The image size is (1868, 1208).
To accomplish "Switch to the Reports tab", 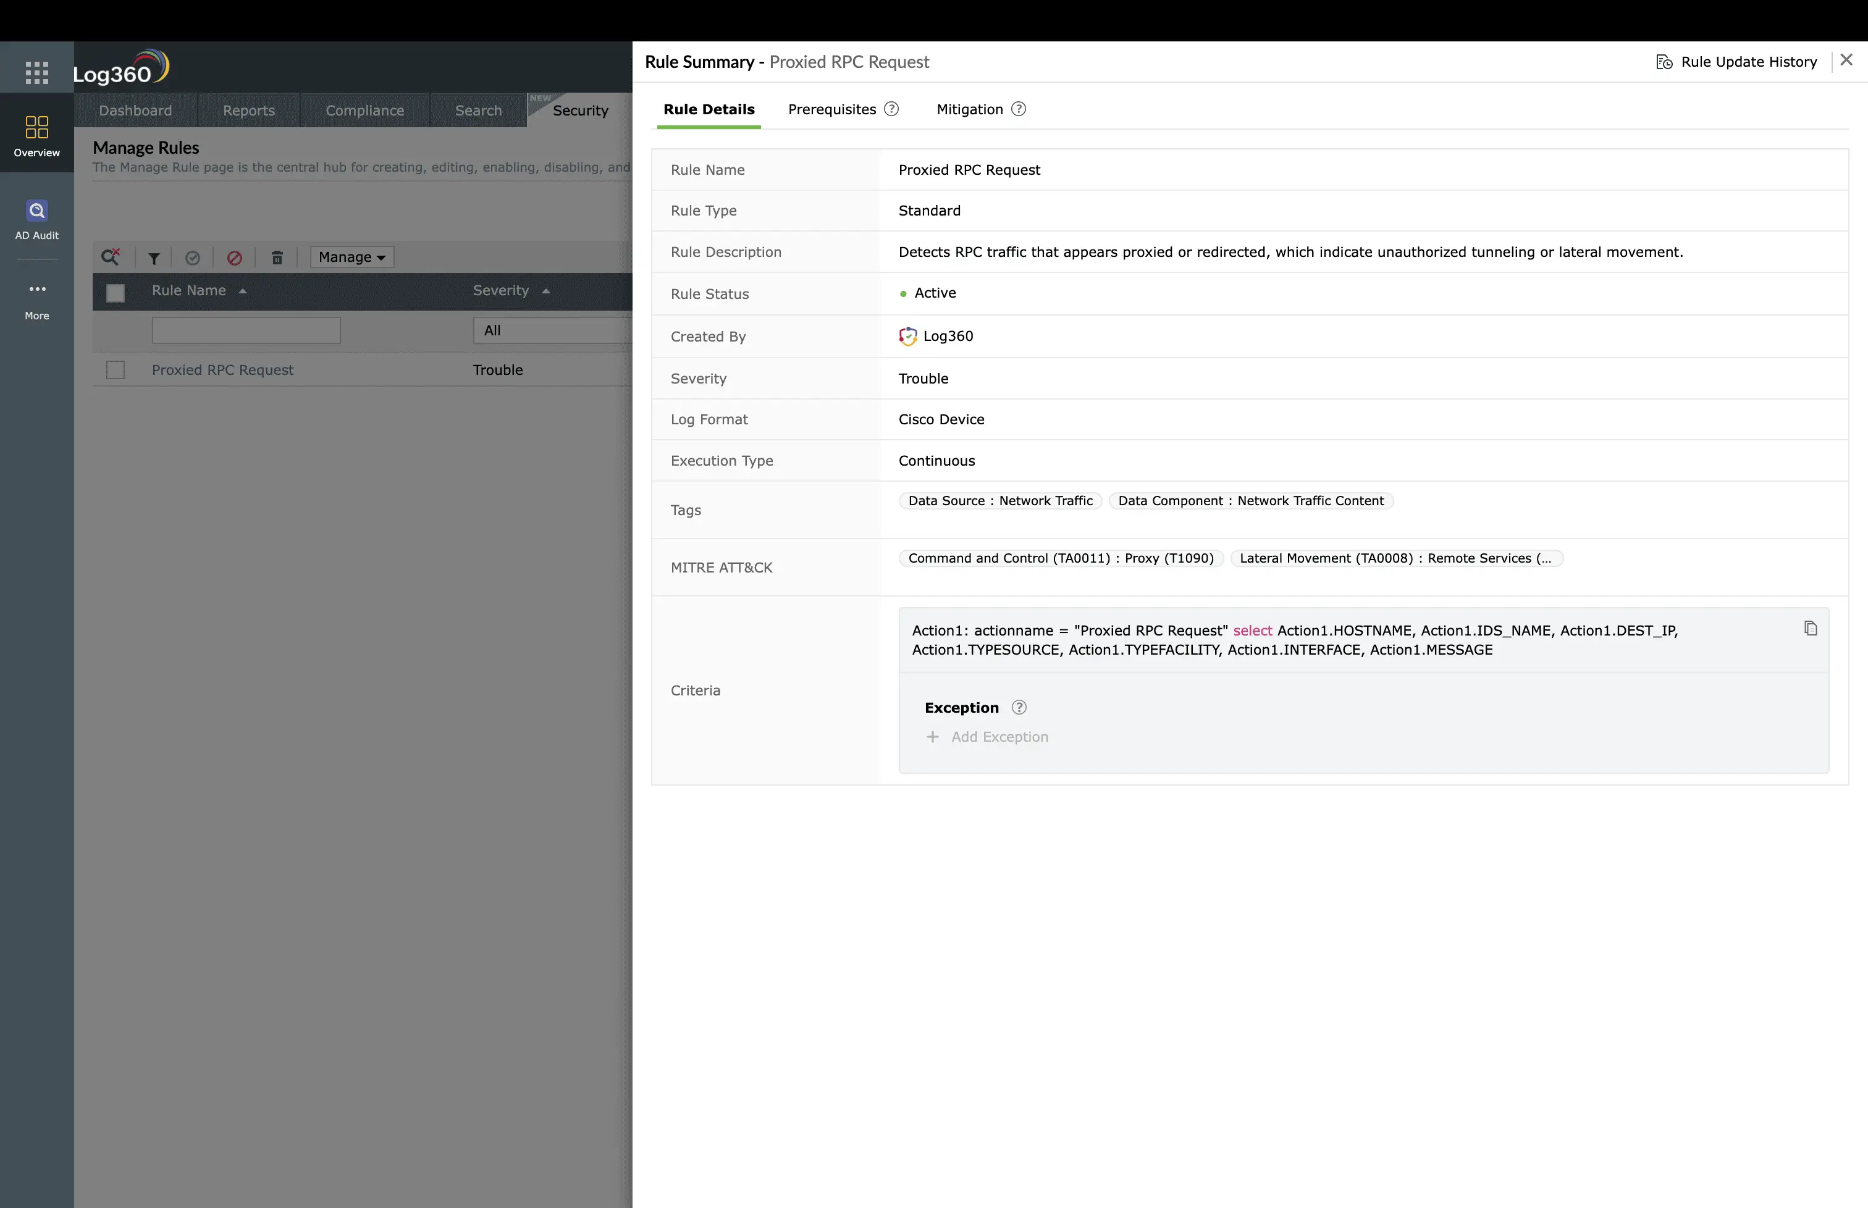I will point(249,111).
